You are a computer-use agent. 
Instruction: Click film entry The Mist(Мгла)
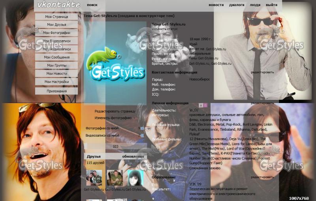[213, 148]
